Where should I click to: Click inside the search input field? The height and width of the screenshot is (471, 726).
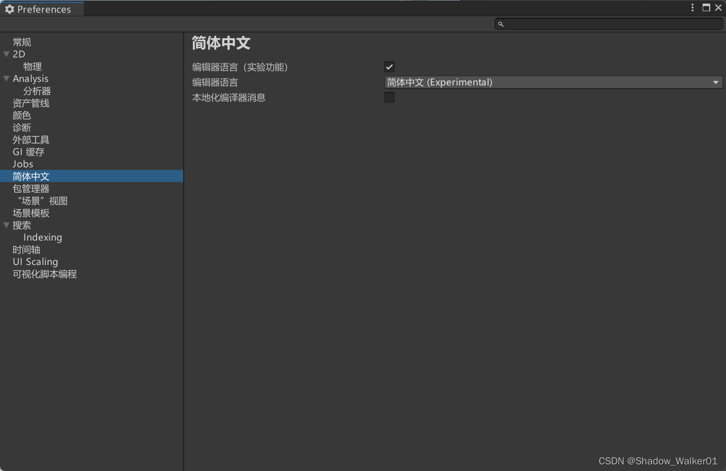click(x=585, y=24)
